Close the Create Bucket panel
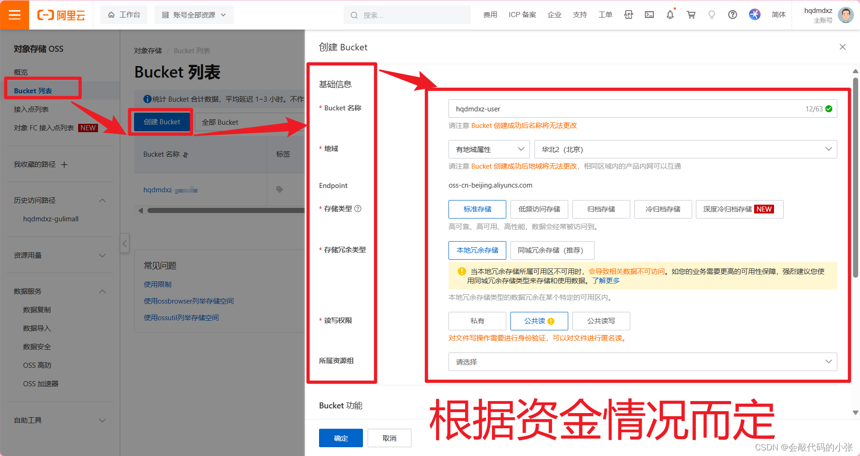Screen dimensions: 860x456 (x=842, y=47)
